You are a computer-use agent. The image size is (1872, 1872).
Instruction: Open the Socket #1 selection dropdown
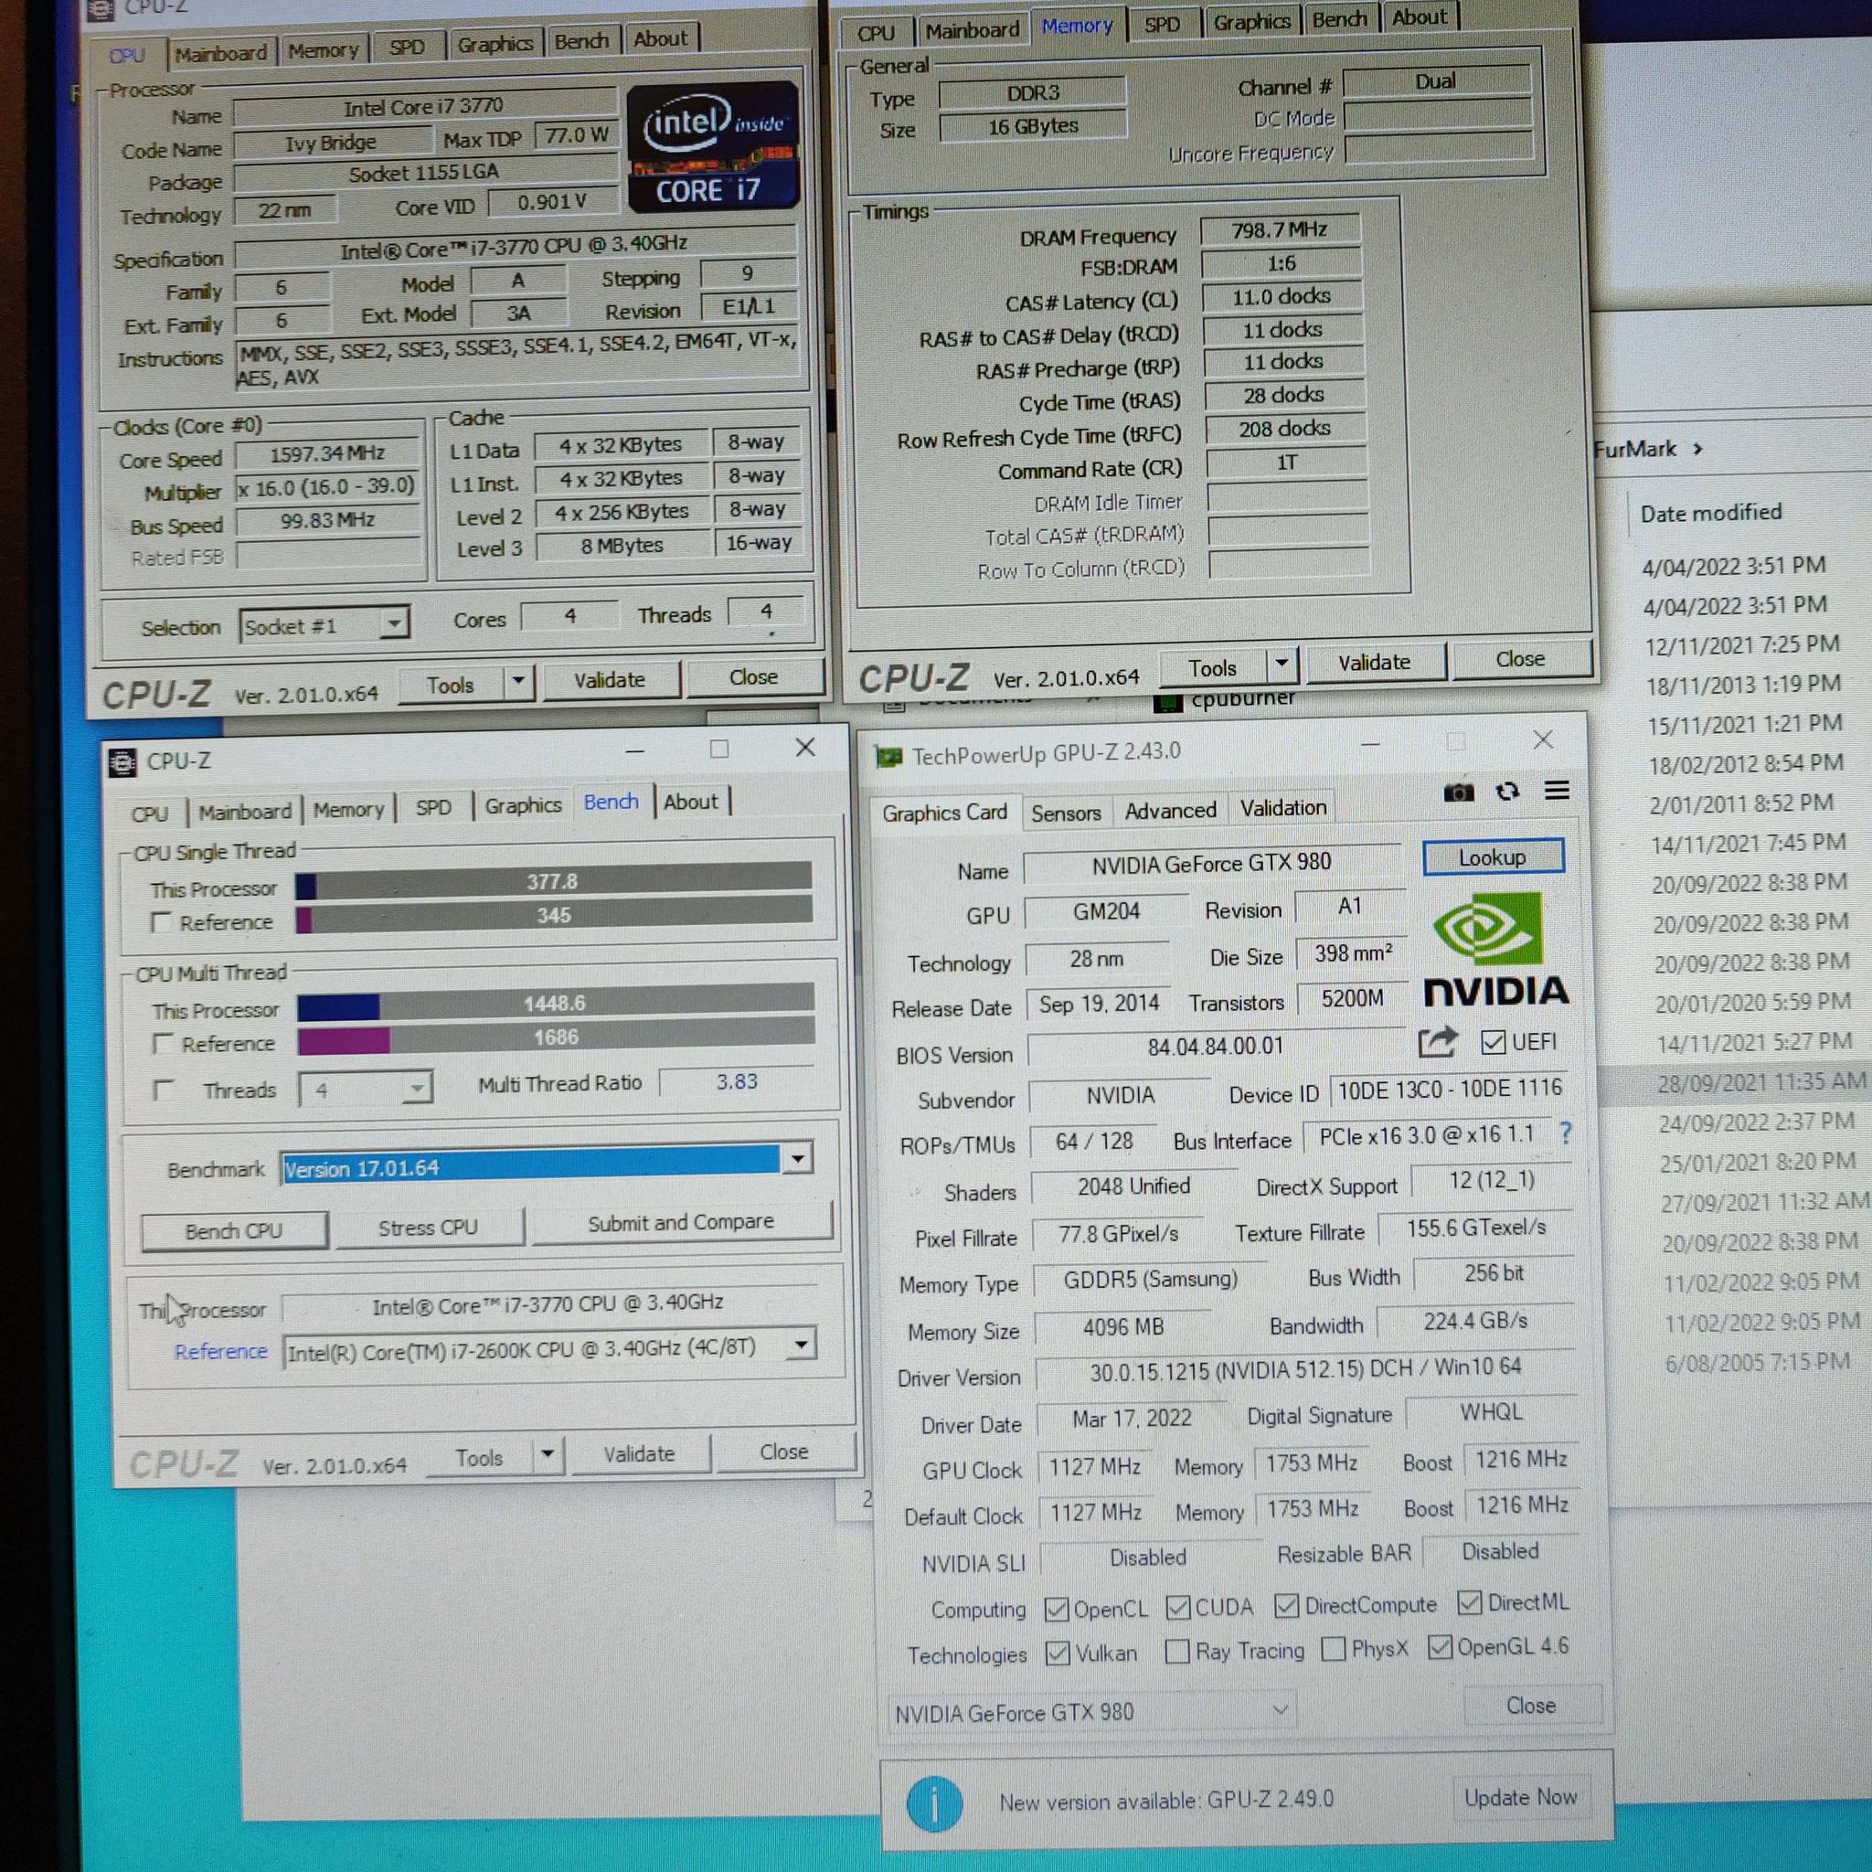393,623
